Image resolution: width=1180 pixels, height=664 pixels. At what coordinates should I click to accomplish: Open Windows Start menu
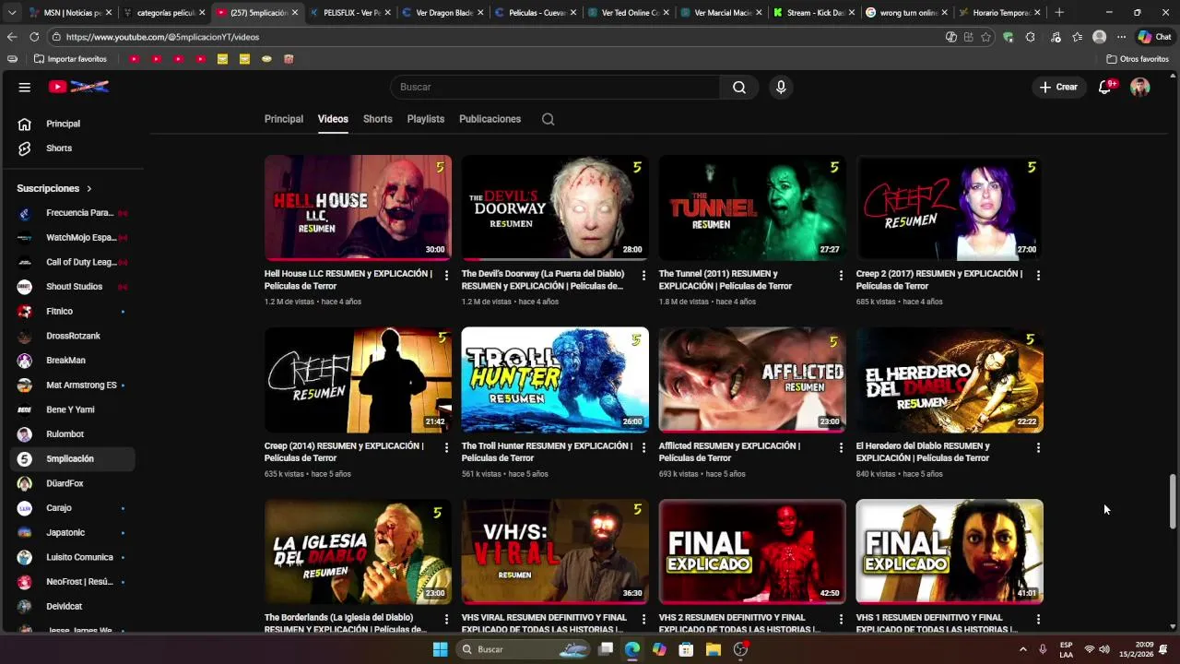click(x=440, y=649)
